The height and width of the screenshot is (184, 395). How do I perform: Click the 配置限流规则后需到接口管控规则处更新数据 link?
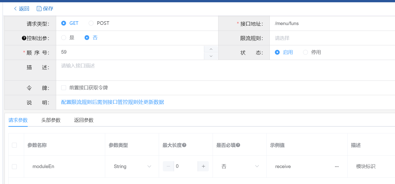113,102
